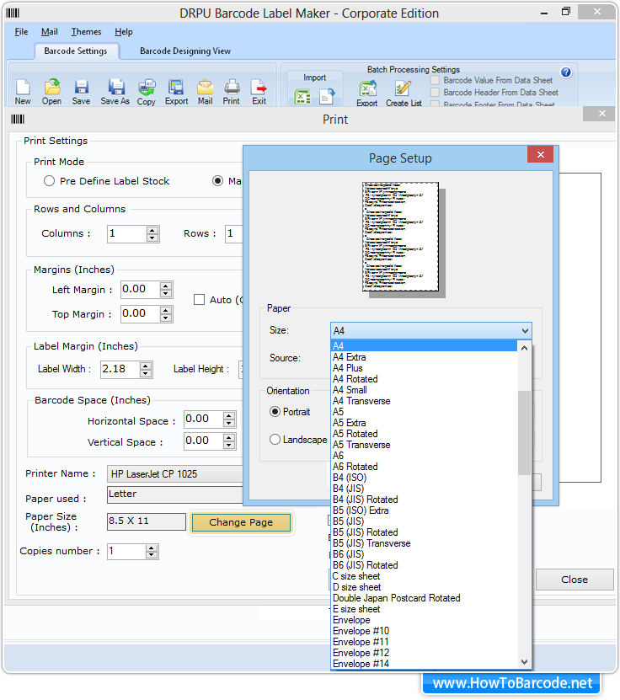
Task: Click the Paper used Letter field
Action: pos(175,494)
